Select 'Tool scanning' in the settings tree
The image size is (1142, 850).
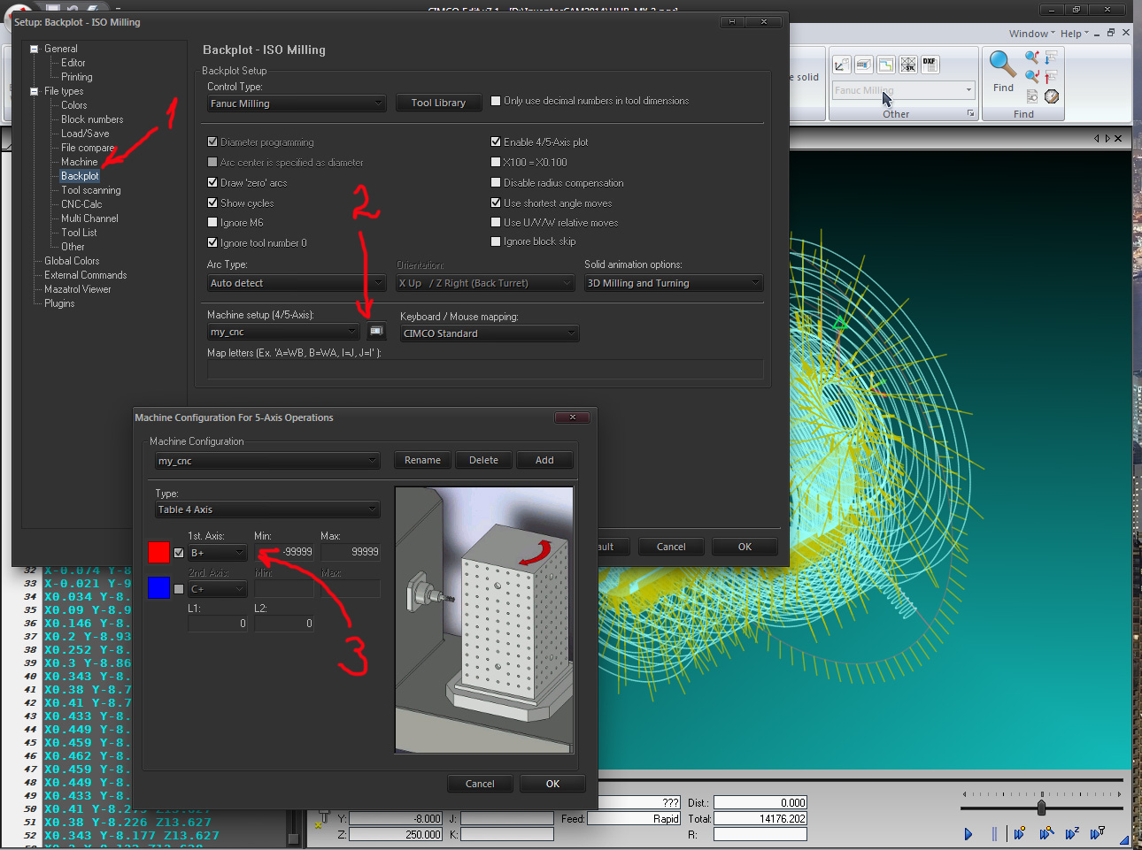click(90, 190)
